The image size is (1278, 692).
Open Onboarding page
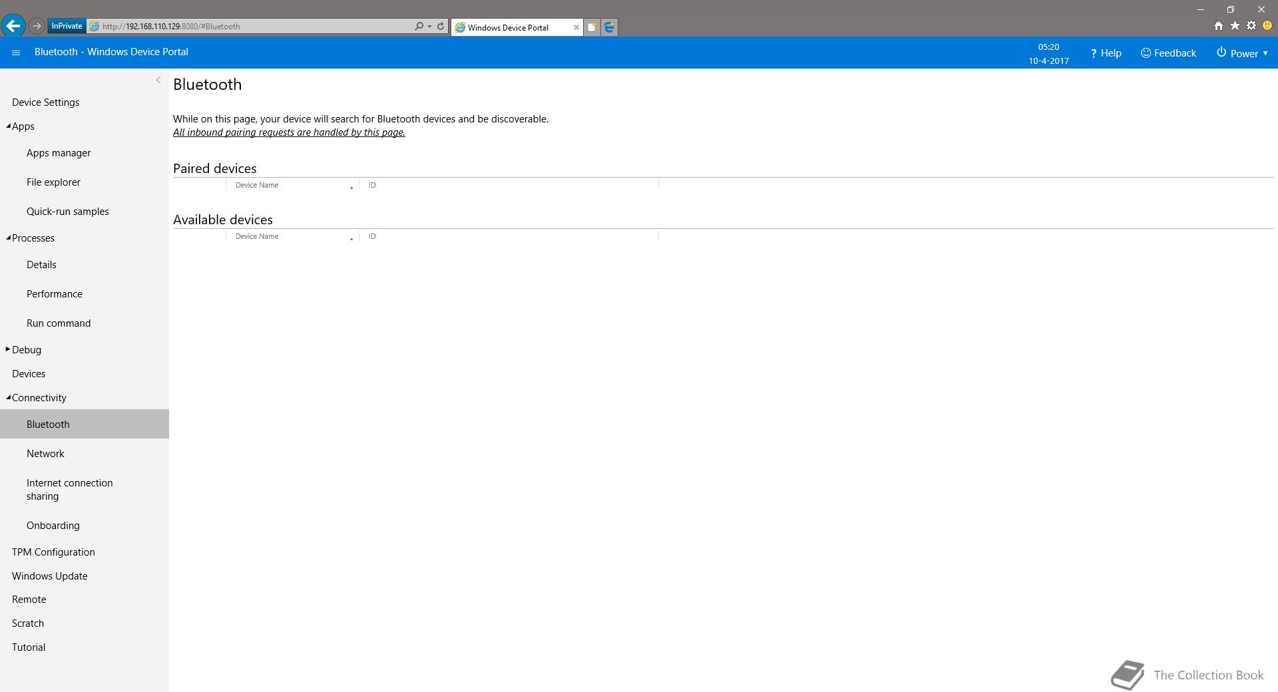pos(53,526)
